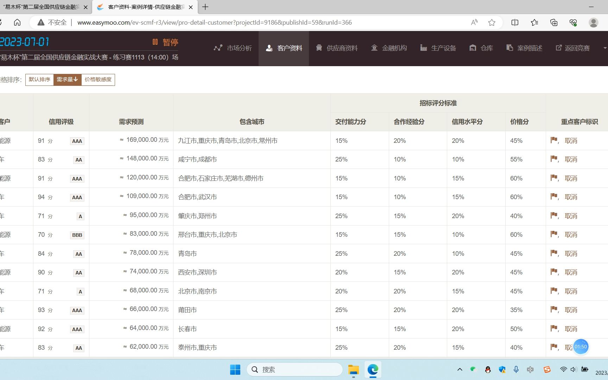Open the 客户资料 tab

[284, 48]
